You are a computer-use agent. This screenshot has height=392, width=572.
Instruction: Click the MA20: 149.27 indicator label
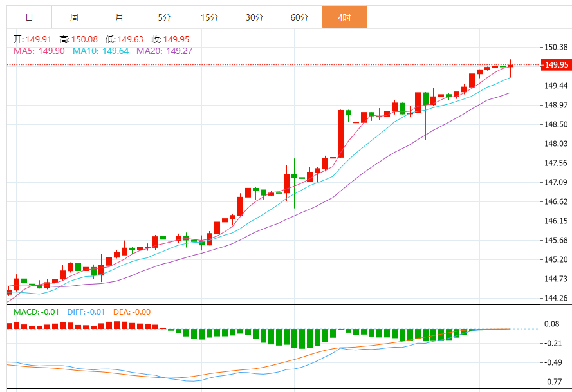click(x=165, y=51)
